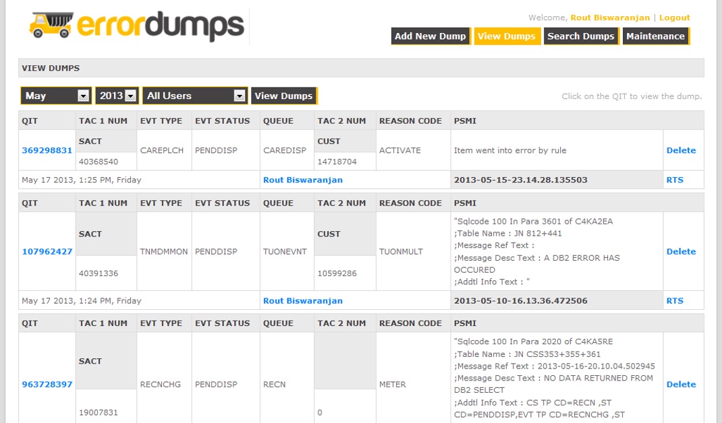
Task: Select 'May 17 2013, 1:24 PM, Friday'
Action: click(x=82, y=300)
